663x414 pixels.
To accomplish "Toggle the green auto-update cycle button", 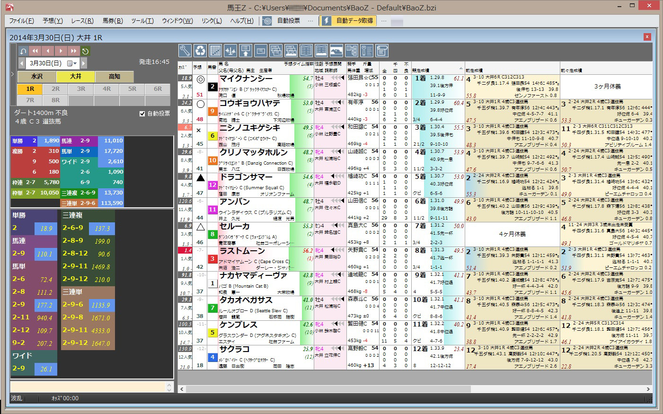I will tap(85, 51).
